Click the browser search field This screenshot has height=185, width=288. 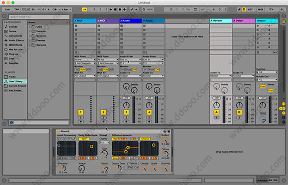[39, 17]
